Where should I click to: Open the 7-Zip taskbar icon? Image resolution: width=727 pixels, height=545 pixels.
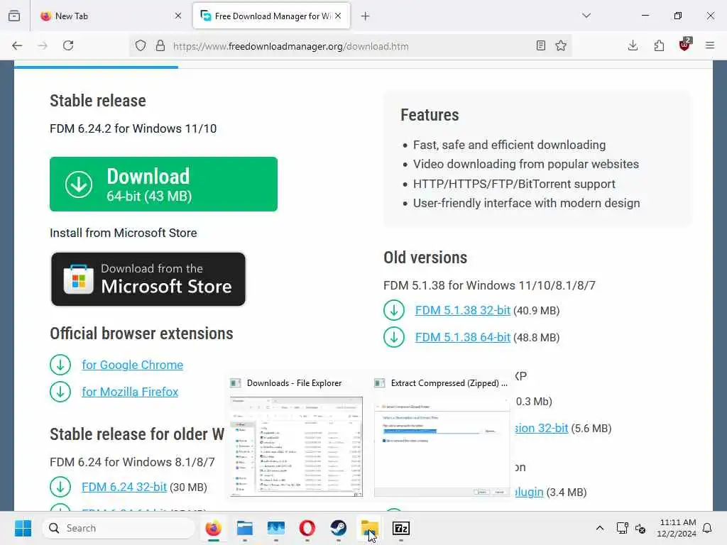coord(401,528)
